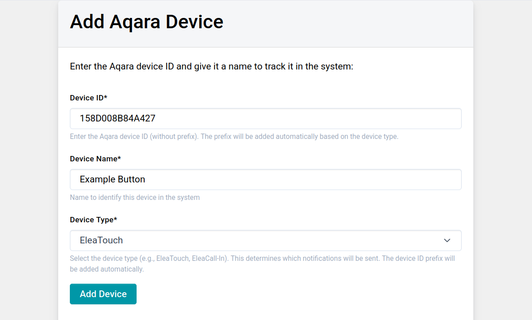Click the "Example Button" text in the name field
532x320 pixels.
click(112, 179)
